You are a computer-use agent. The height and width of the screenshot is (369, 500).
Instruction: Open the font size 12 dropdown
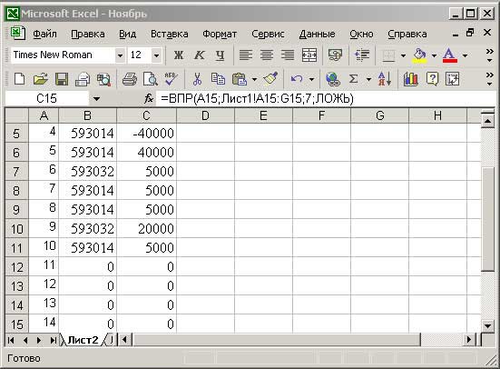pos(156,55)
